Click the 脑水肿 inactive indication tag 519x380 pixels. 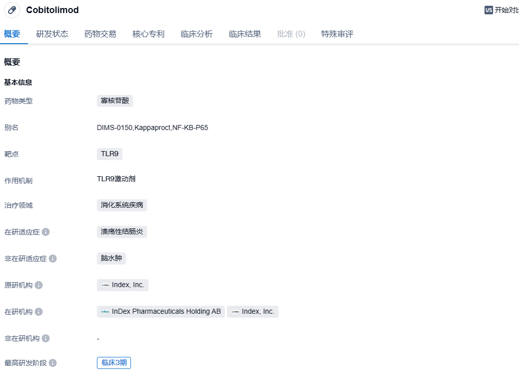111,259
